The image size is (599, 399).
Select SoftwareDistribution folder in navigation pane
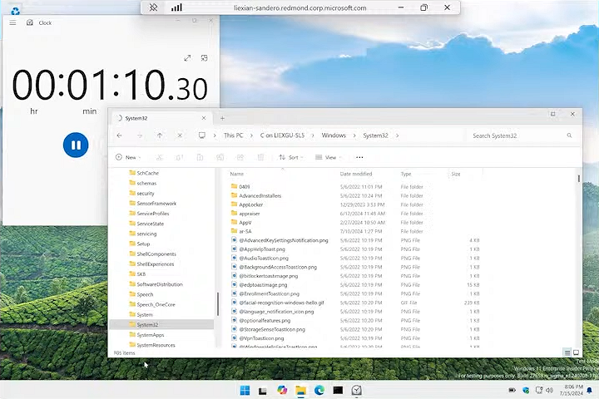coord(159,284)
